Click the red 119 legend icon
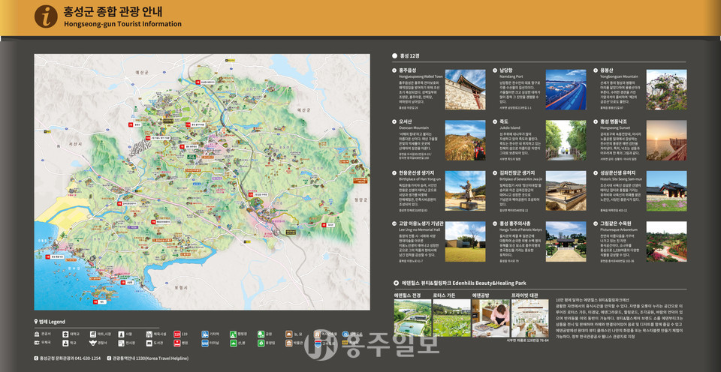This screenshot has width=721, height=372. click(x=176, y=334)
